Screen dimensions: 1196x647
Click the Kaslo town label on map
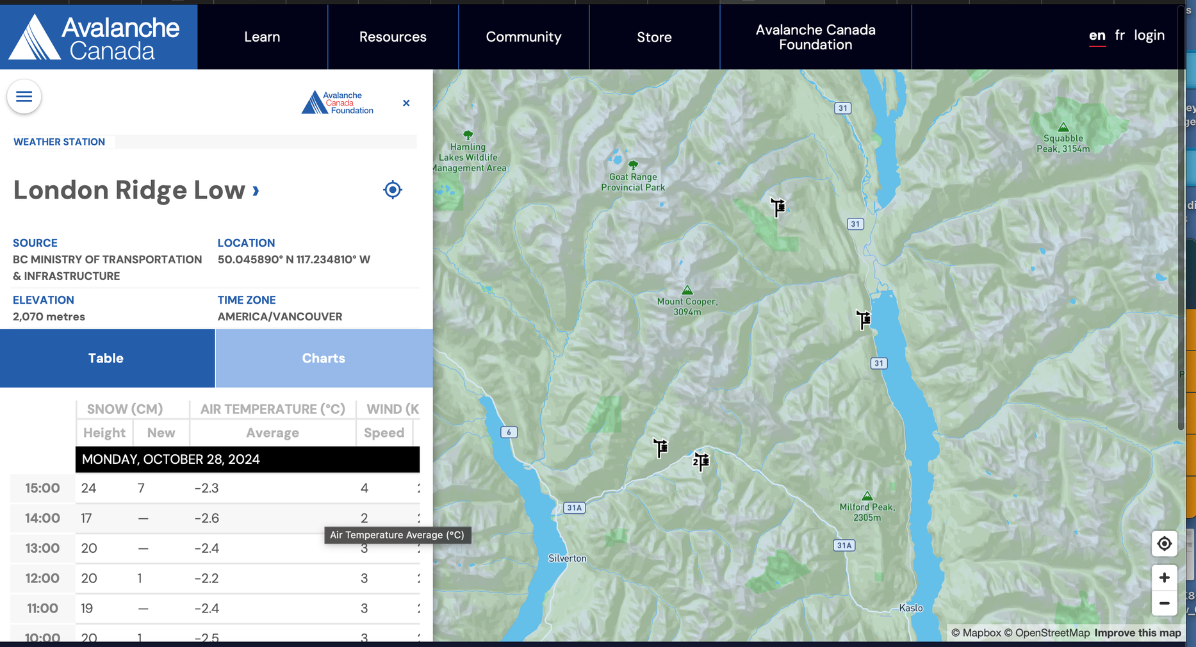click(911, 608)
